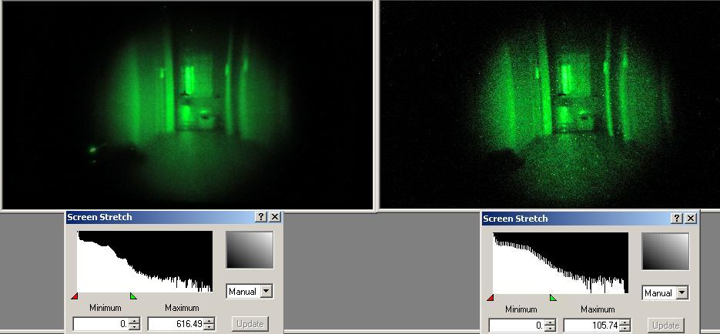This screenshot has width=720, height=334.
Task: Click the gradient preview box in the 616.49 dialog
Action: point(249,250)
